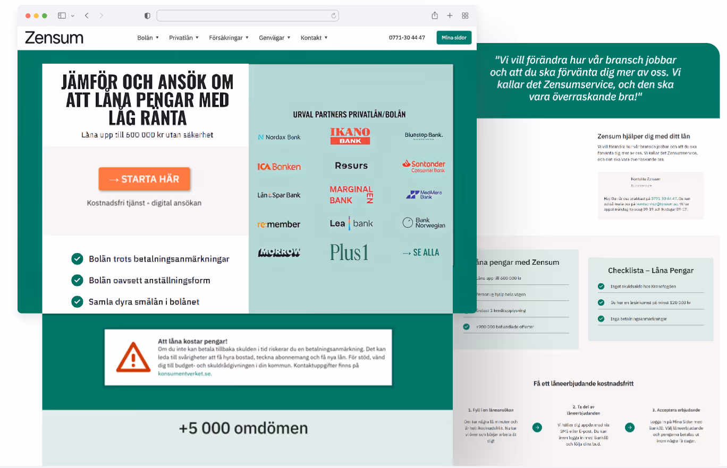
Task: Click Att låna kostar pengar! warning title
Action: pos(192,342)
